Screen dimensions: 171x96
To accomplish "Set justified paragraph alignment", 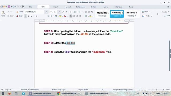I will pyautogui.click(x=80, y=16).
